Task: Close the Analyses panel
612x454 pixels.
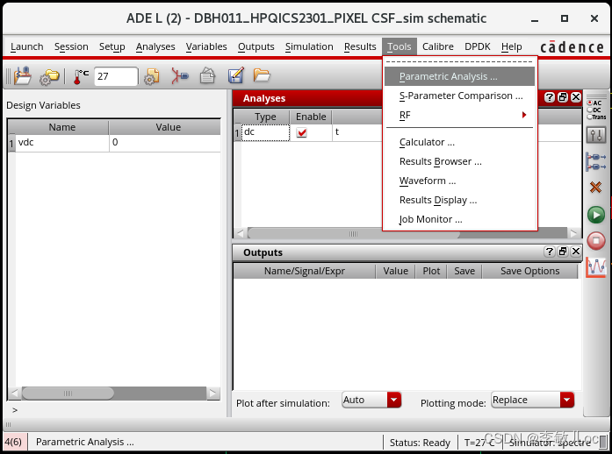Action: 576,97
